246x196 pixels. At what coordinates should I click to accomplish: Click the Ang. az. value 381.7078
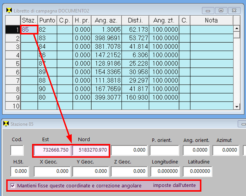click(107, 47)
